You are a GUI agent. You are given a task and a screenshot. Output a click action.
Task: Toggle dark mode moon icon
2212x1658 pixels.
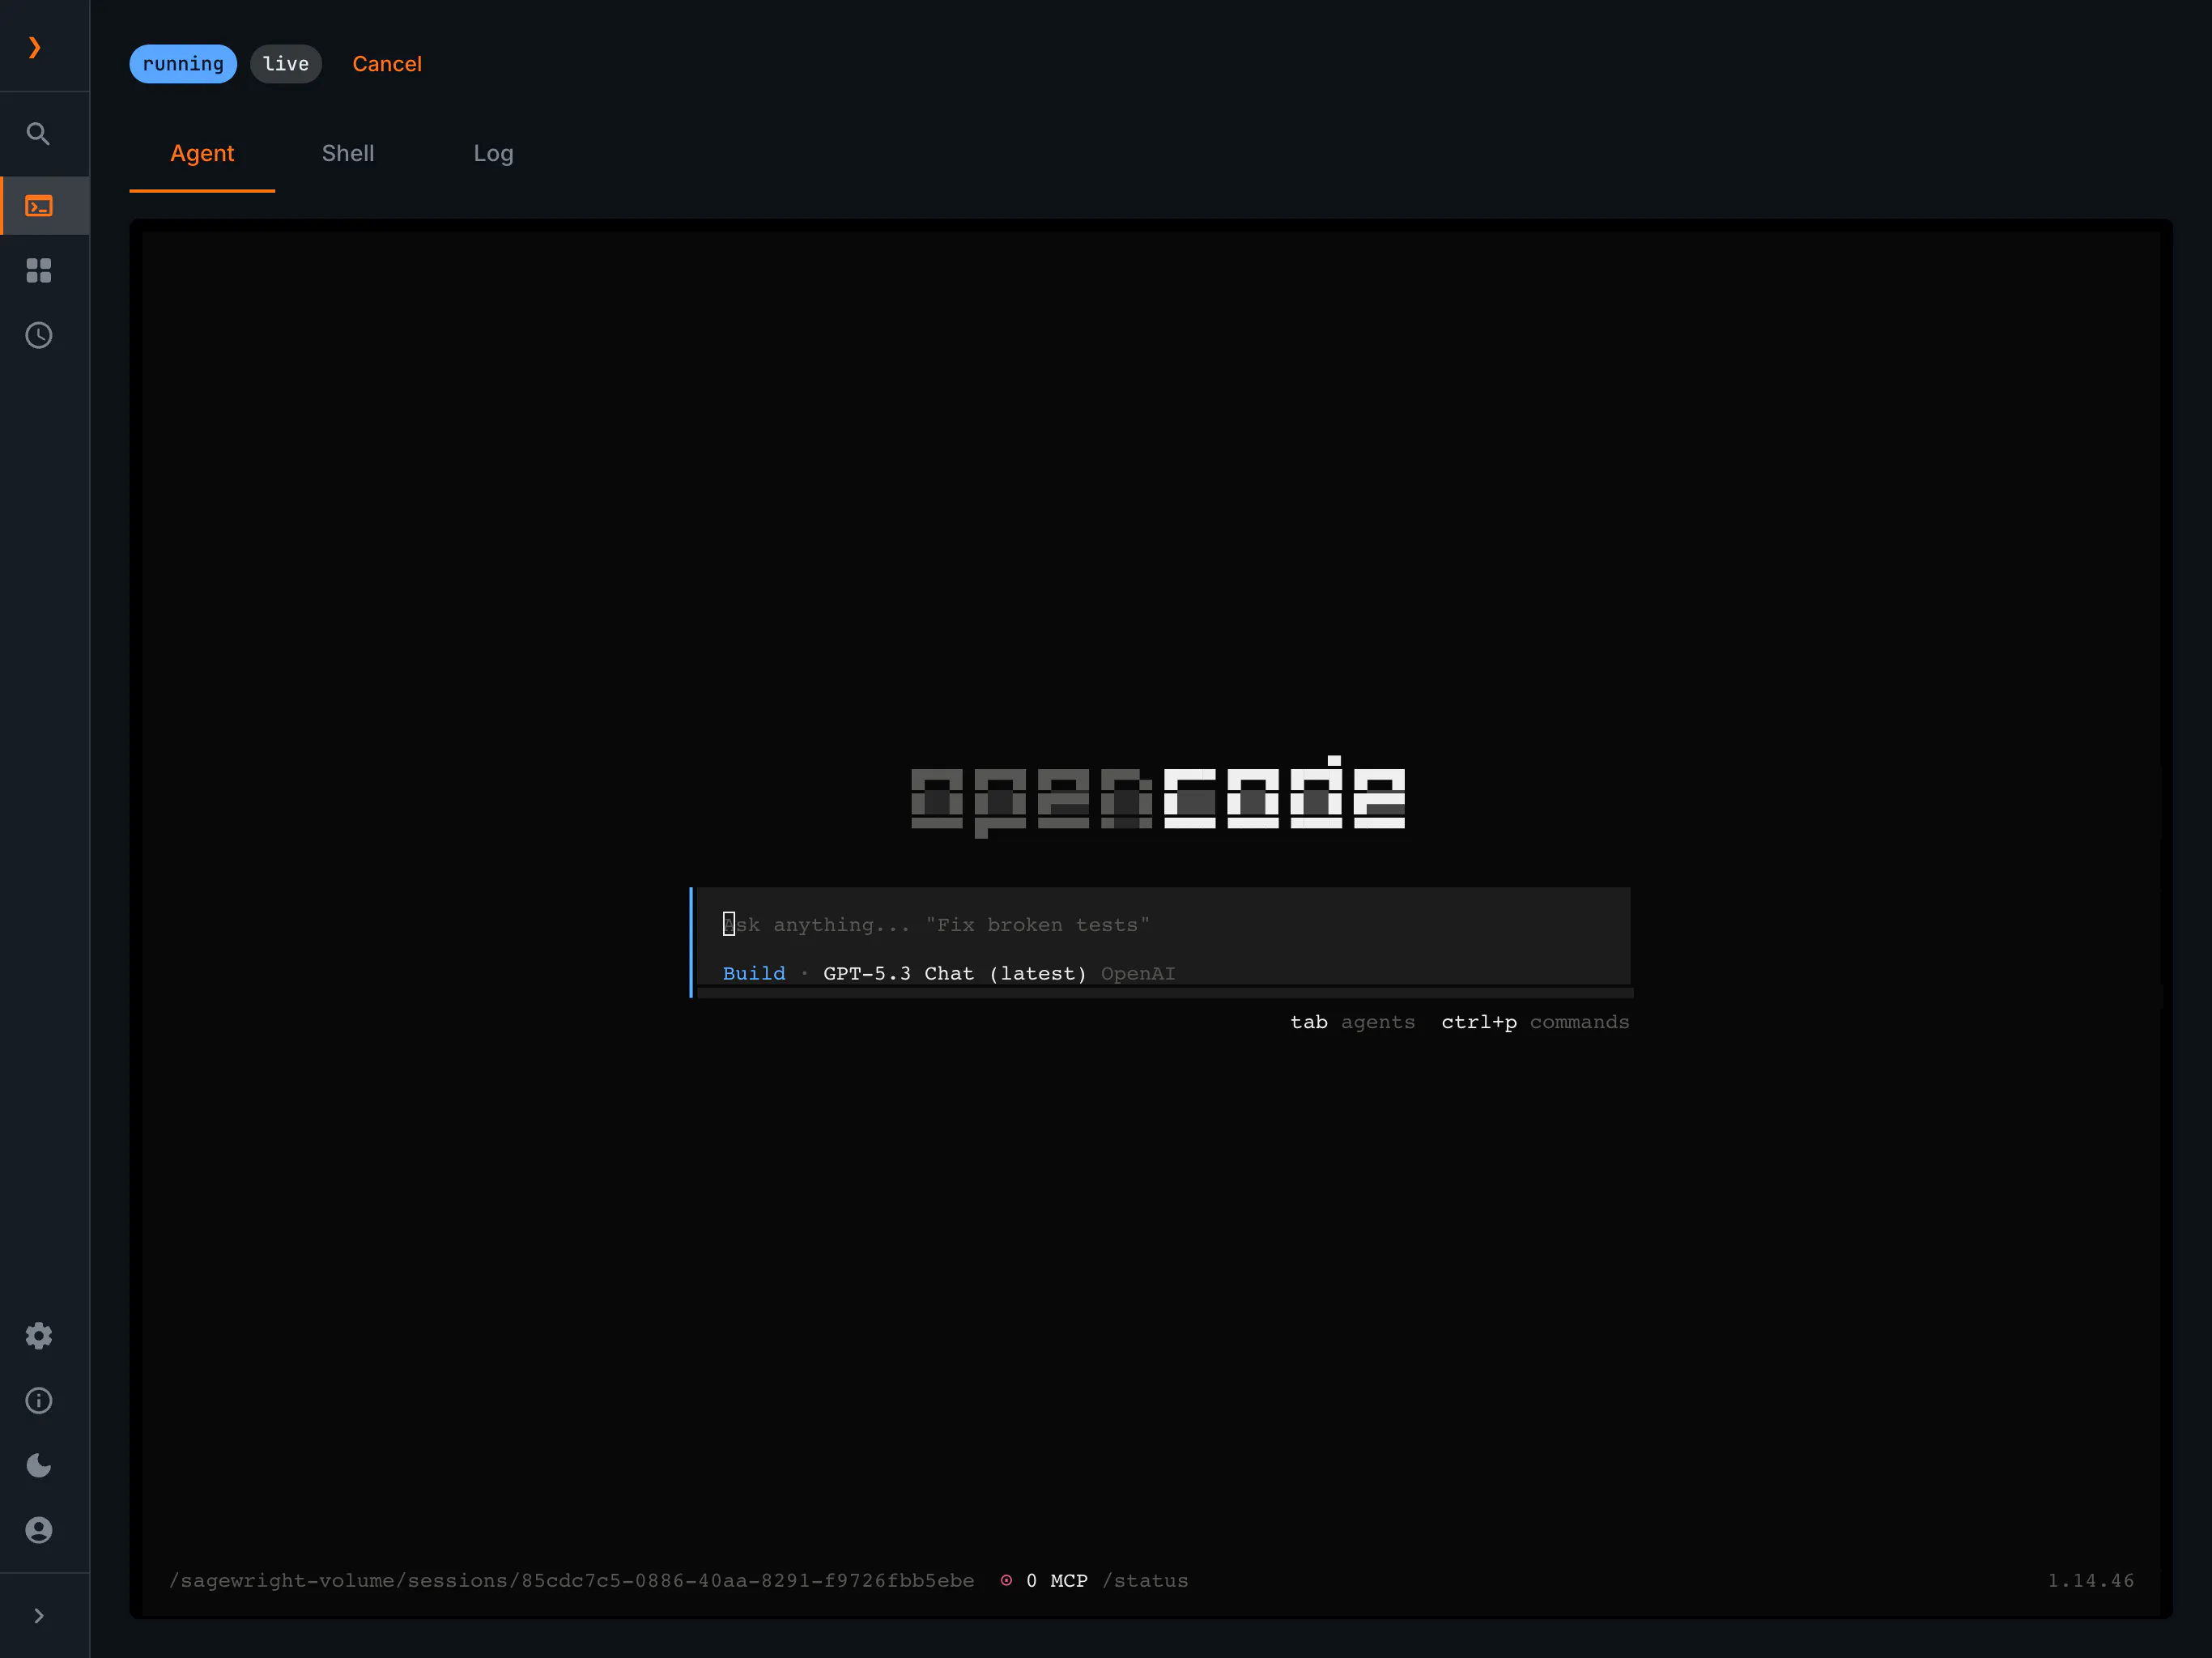[x=39, y=1465]
